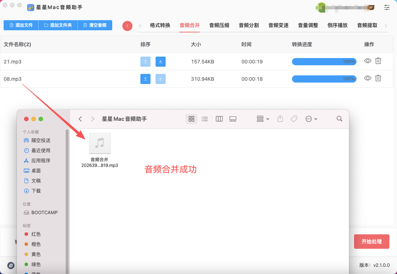Click the Finder sidebar scrollbar
This screenshot has height=274, width=397.
coord(67,202)
